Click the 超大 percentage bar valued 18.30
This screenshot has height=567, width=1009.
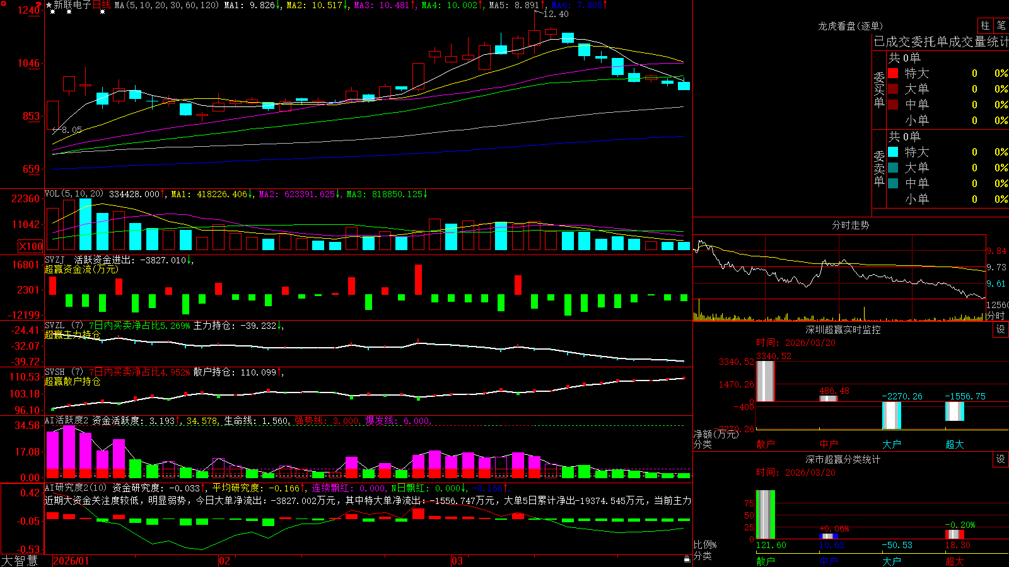955,535
